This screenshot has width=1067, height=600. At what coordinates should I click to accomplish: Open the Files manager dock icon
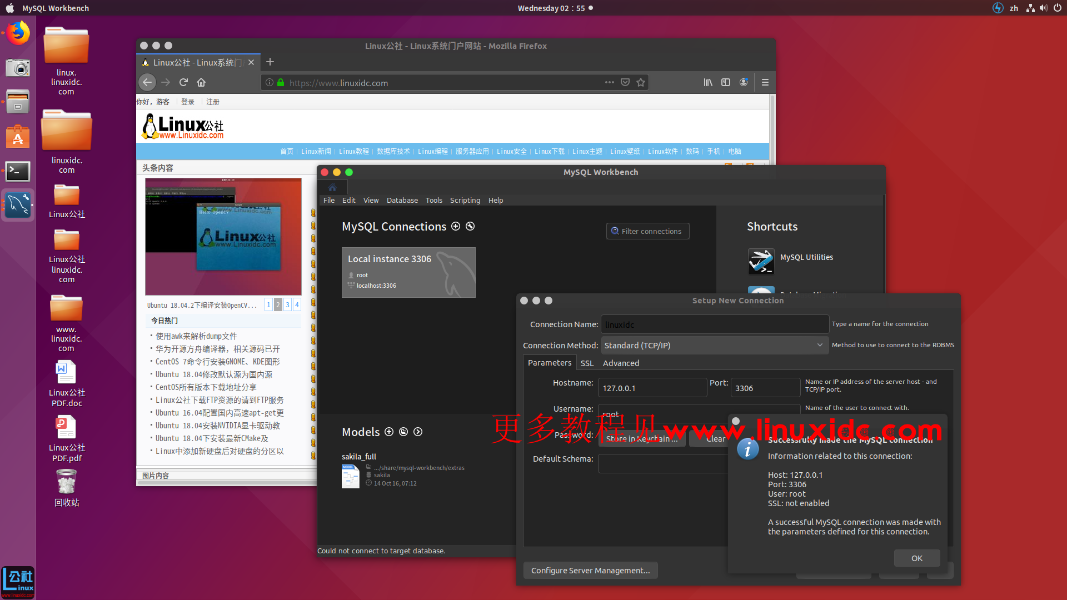tap(18, 102)
